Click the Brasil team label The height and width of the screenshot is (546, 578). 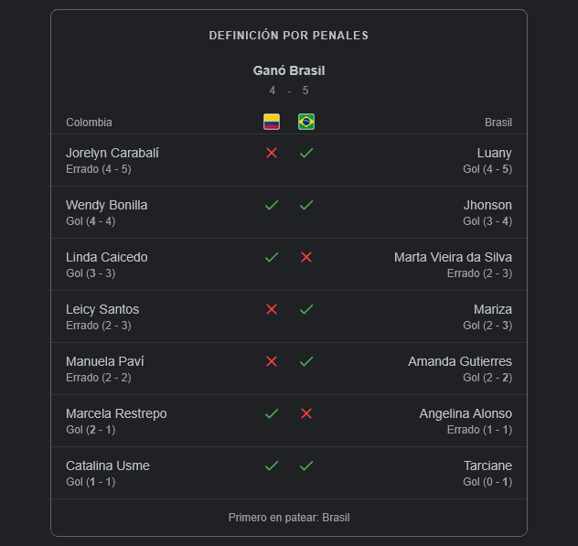[x=498, y=123]
